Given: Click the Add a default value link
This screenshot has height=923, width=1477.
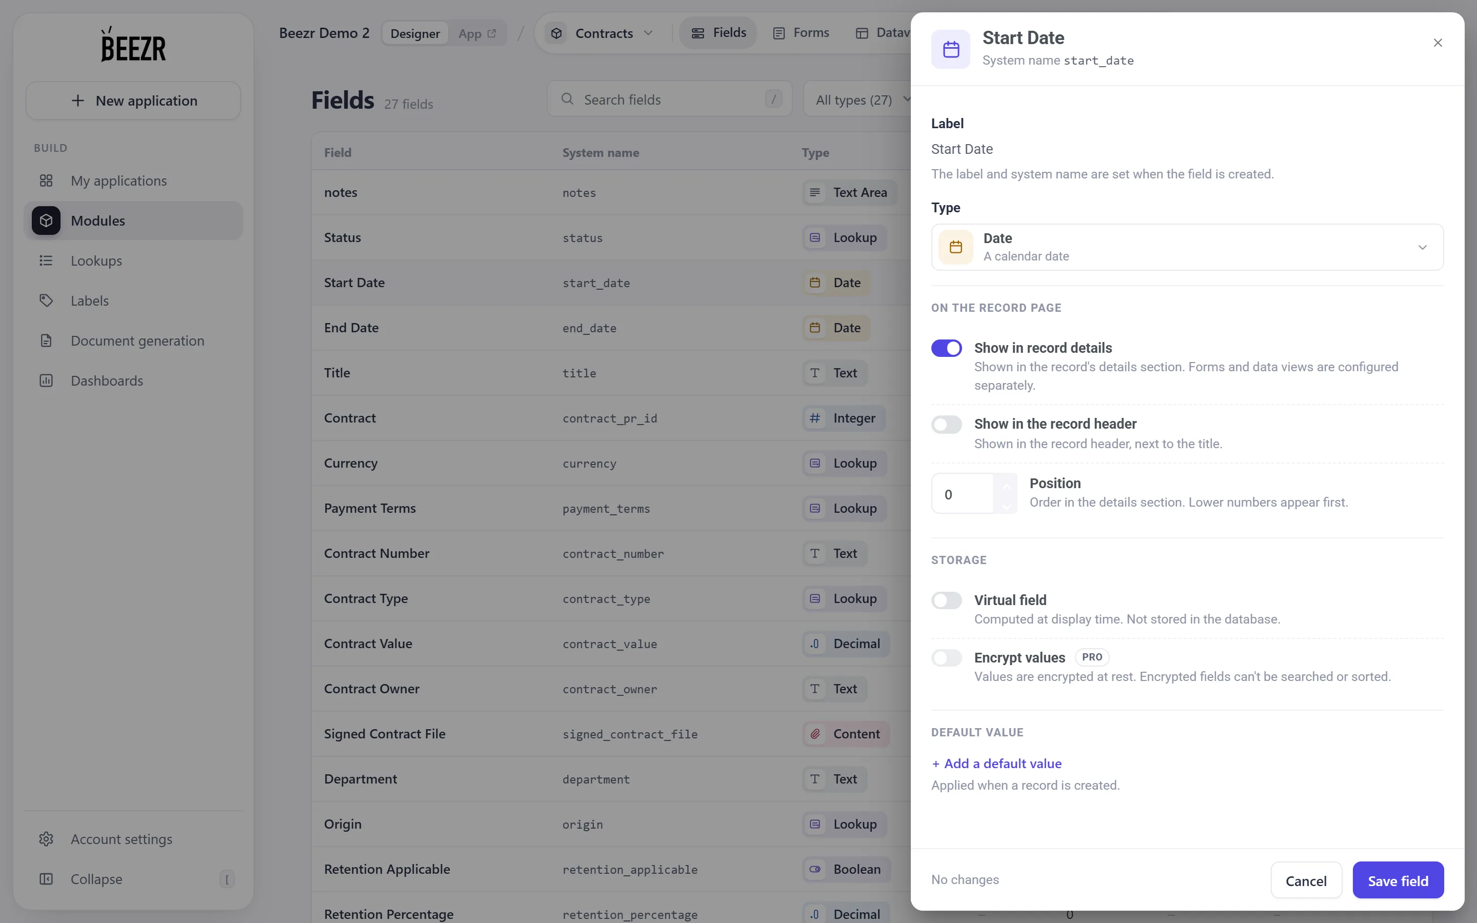Looking at the screenshot, I should (x=996, y=764).
